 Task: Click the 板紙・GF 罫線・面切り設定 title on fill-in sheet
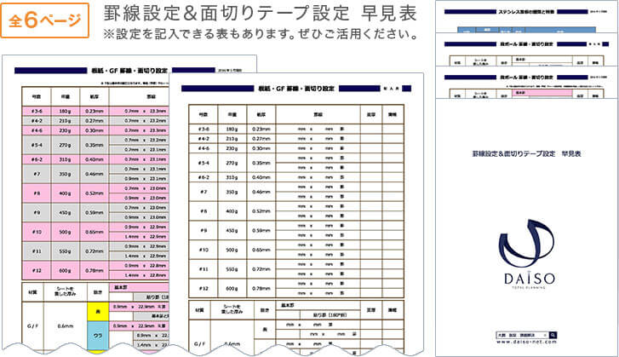[x=296, y=89]
